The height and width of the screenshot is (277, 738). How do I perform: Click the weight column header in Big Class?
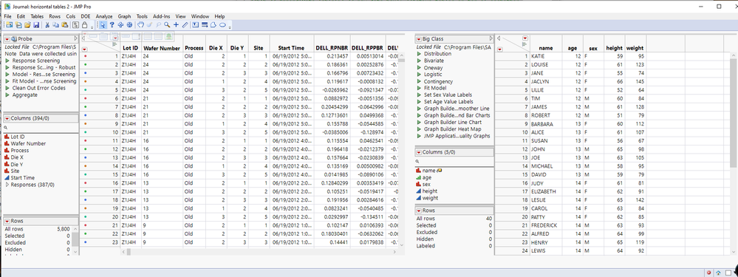tap(635, 48)
